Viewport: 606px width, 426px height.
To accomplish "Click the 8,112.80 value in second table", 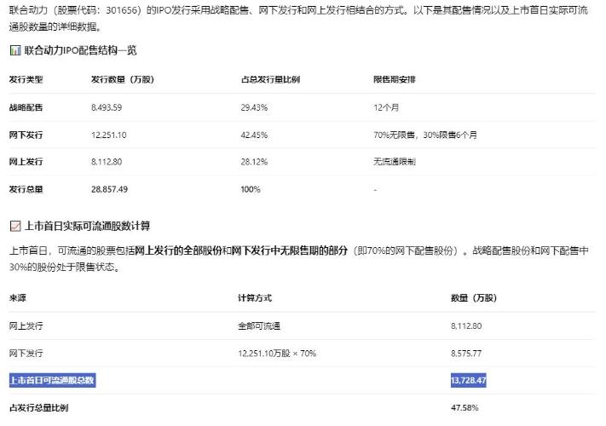I will coord(466,326).
